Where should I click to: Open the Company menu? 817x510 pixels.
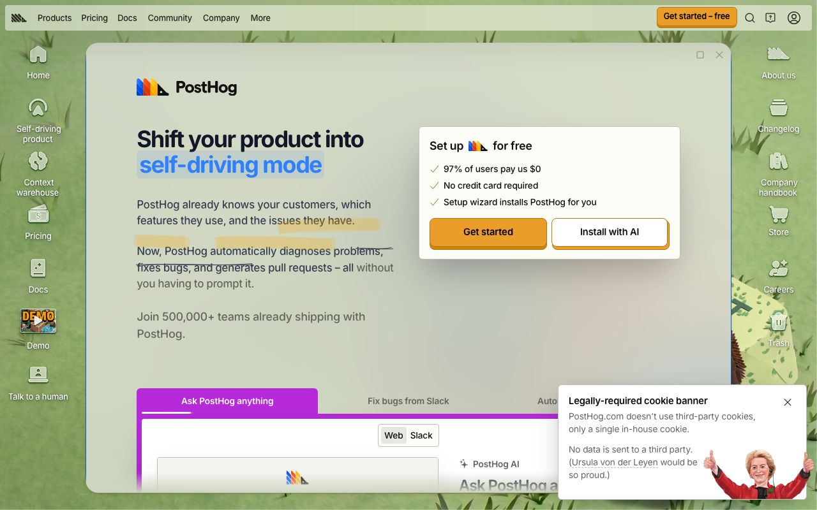(221, 18)
